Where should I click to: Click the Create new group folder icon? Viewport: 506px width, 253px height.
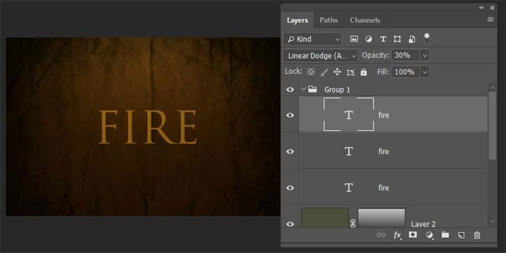[x=445, y=235]
